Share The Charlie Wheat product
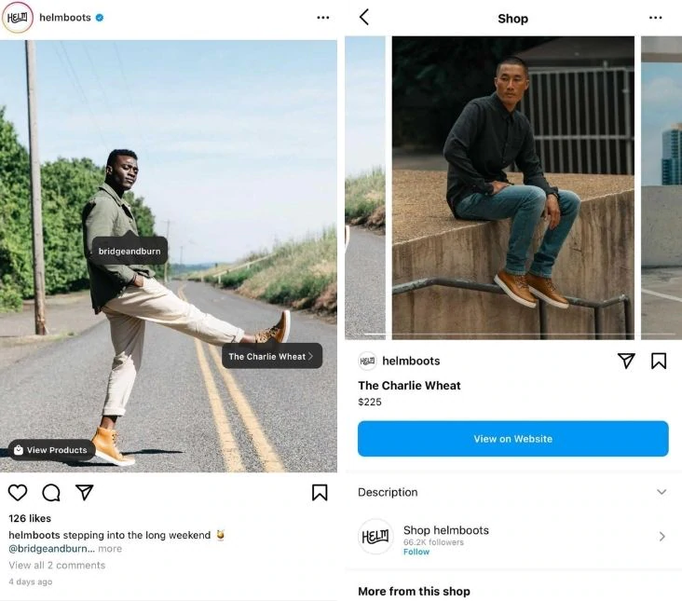682x601 pixels. (x=626, y=361)
